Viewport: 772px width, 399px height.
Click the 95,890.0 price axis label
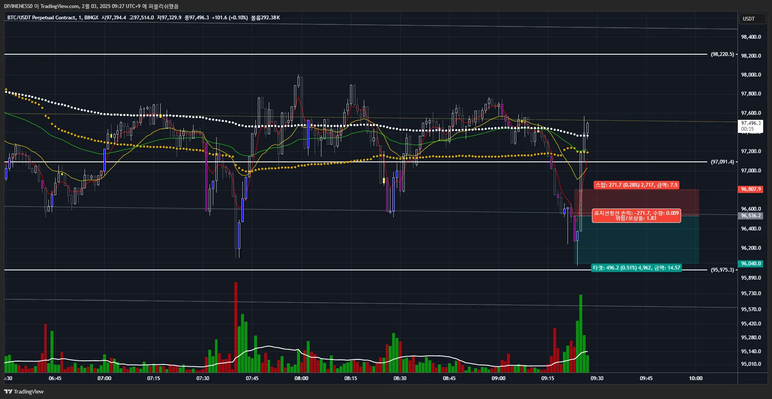click(x=751, y=278)
